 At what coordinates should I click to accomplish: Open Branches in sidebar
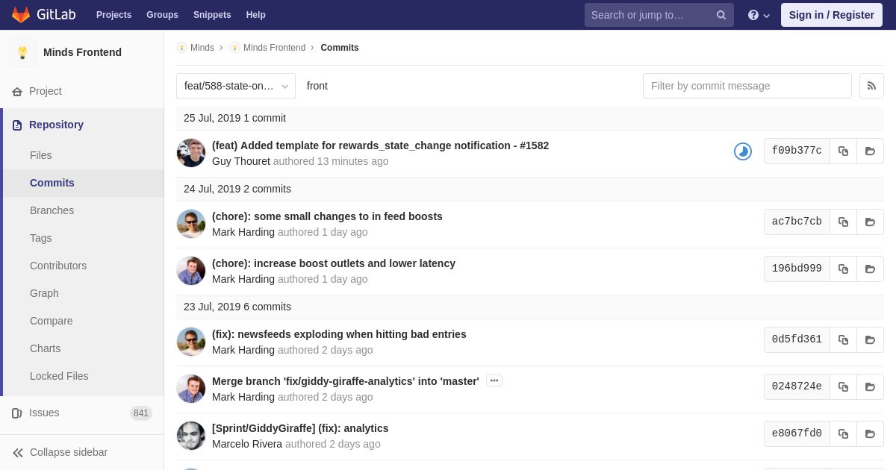pyautogui.click(x=52, y=210)
